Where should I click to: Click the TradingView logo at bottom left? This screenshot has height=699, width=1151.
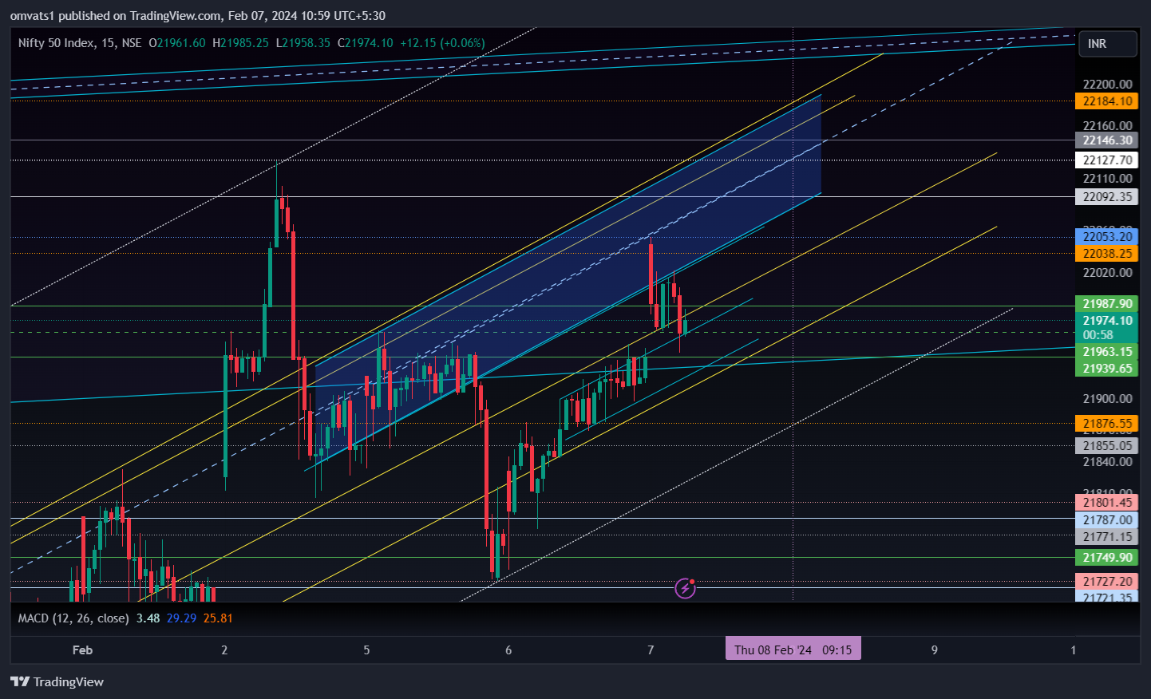57,681
